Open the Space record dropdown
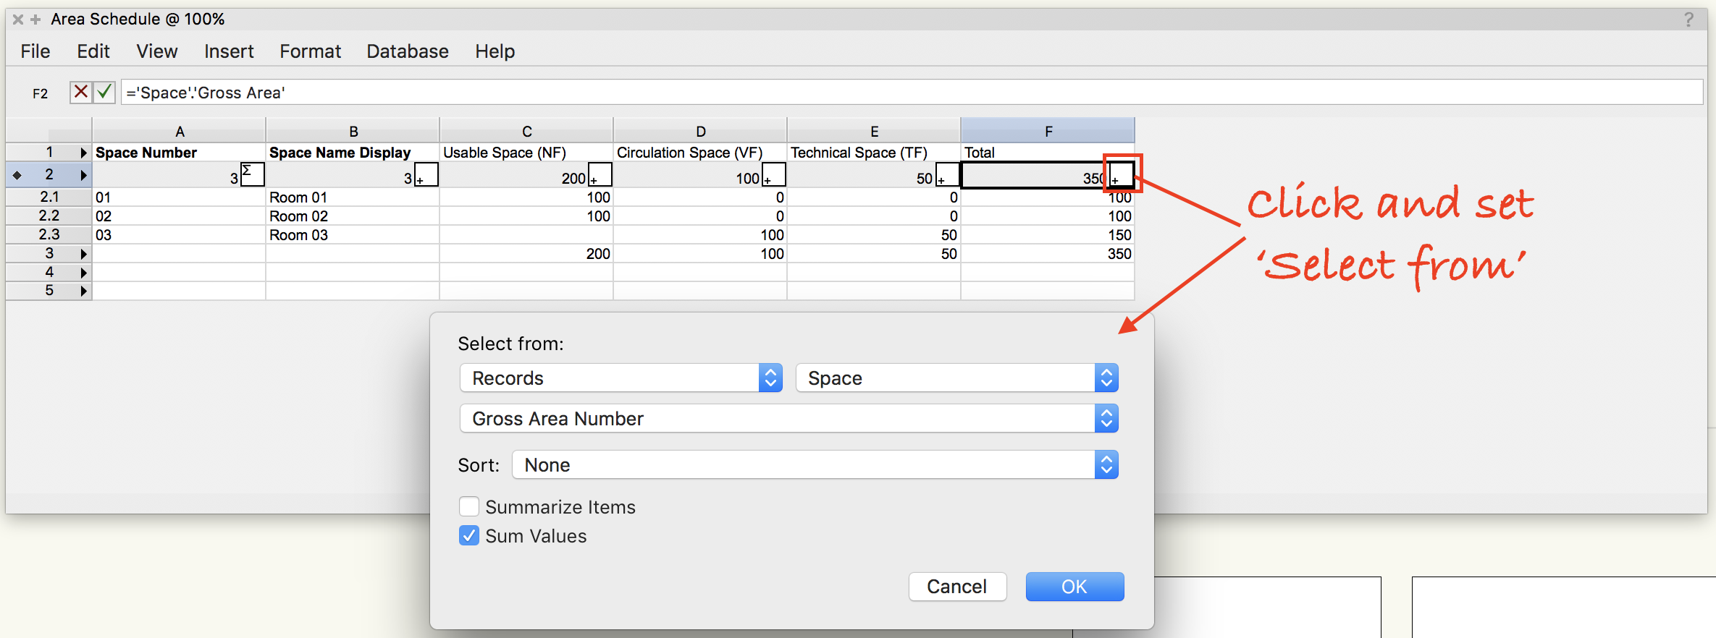Image resolution: width=1716 pixels, height=638 pixels. (956, 378)
